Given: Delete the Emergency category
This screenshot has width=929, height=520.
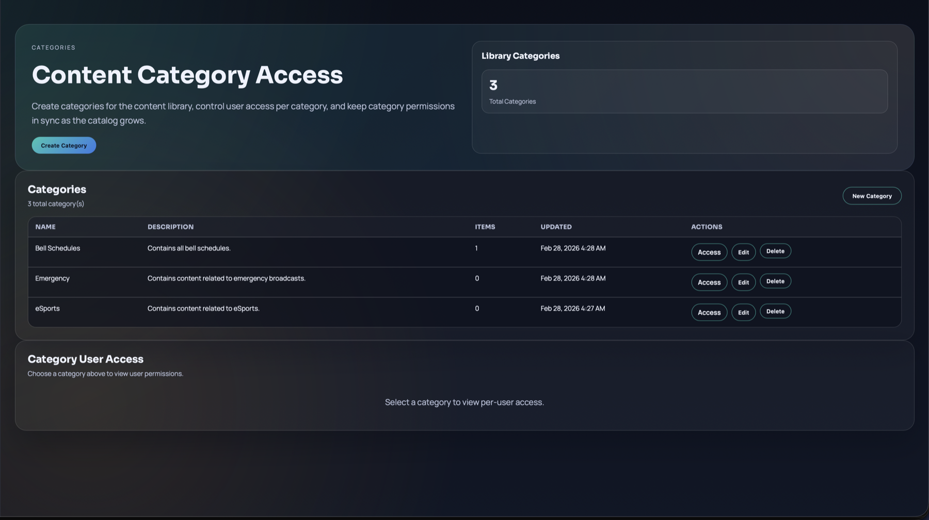Looking at the screenshot, I should [775, 281].
